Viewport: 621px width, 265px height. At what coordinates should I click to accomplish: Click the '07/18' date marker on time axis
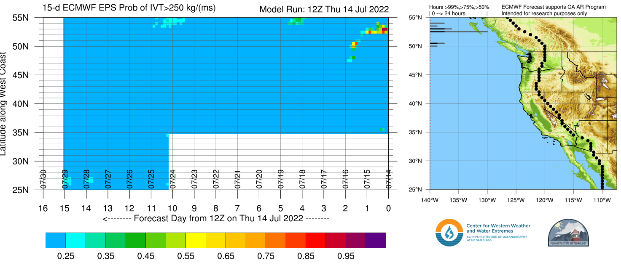pos(302,178)
